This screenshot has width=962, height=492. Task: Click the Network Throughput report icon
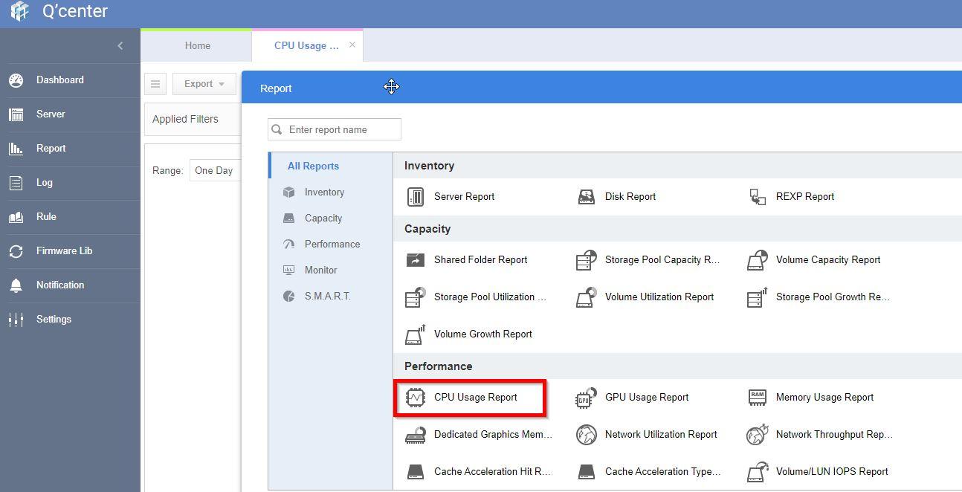pyautogui.click(x=758, y=435)
